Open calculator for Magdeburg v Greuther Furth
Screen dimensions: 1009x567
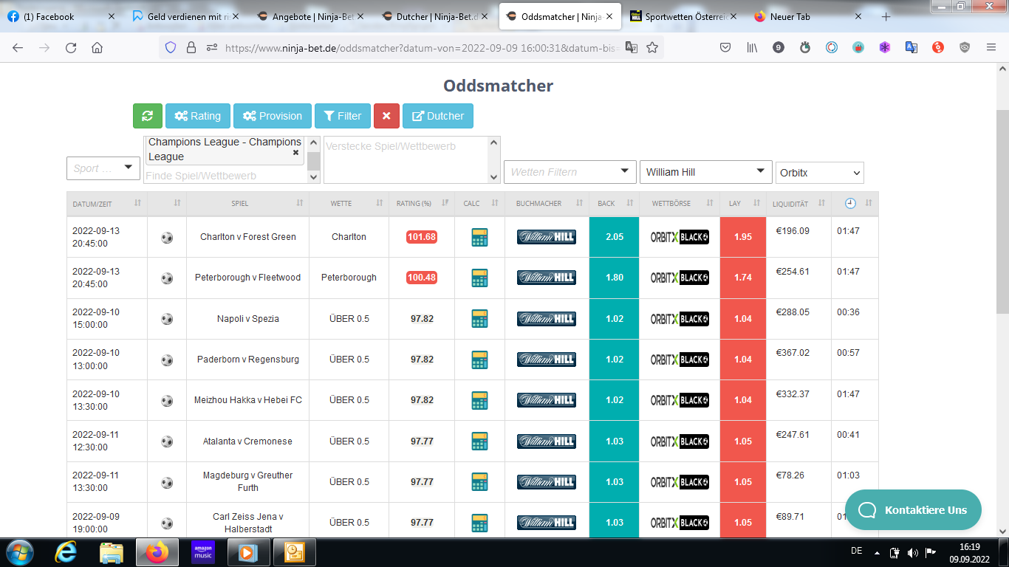pos(480,482)
